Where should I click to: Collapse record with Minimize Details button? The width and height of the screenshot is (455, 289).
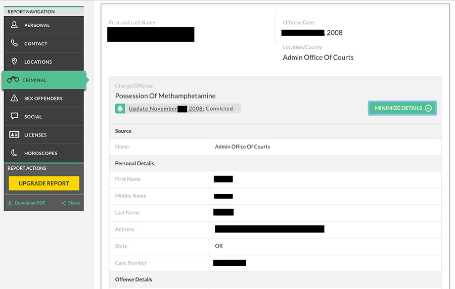pos(402,108)
